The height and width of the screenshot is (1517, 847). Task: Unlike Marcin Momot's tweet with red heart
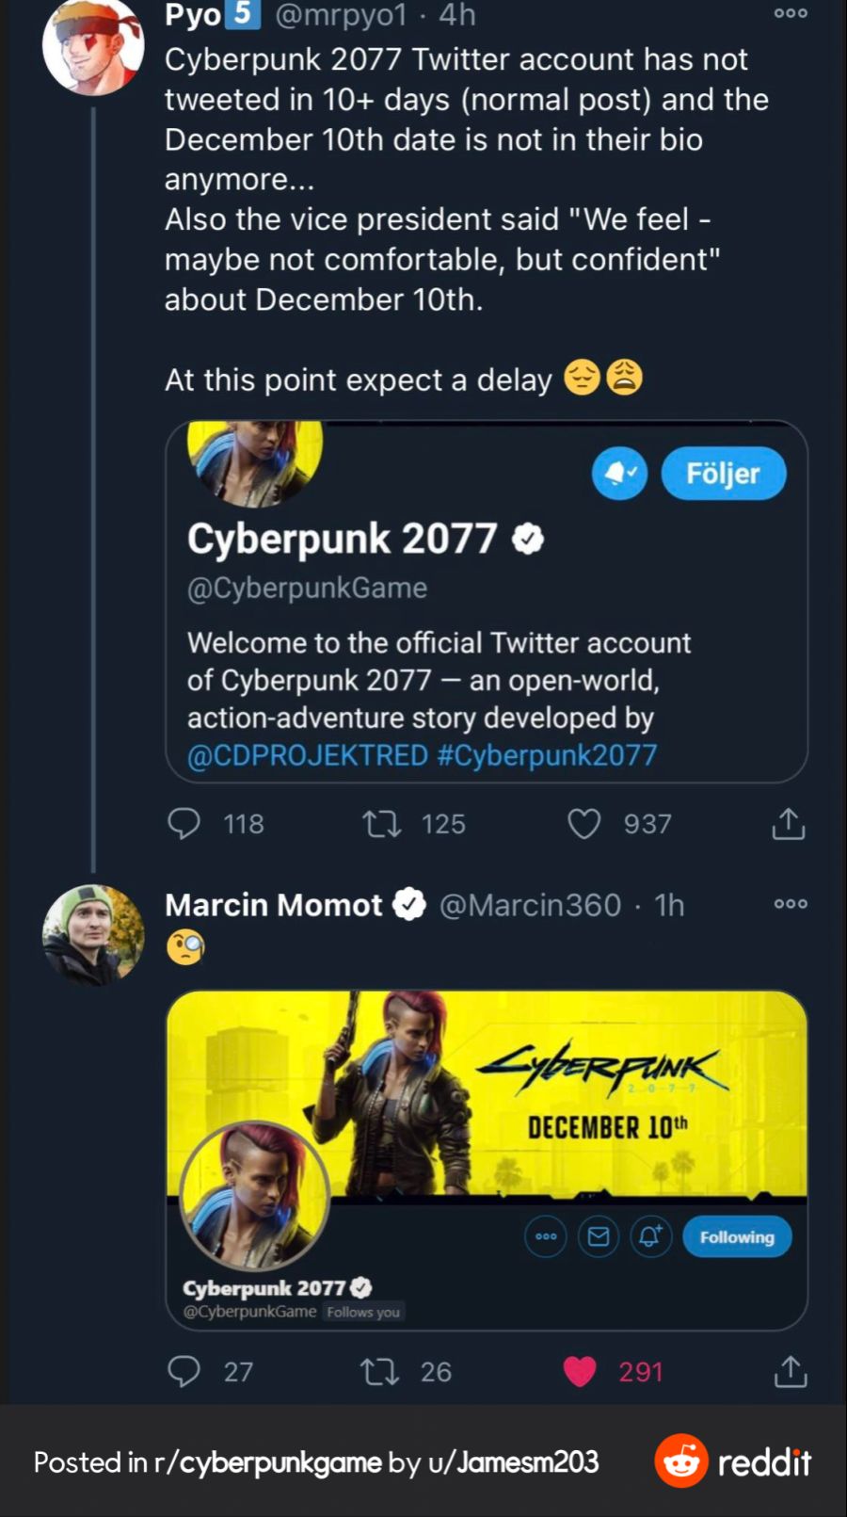(580, 1371)
